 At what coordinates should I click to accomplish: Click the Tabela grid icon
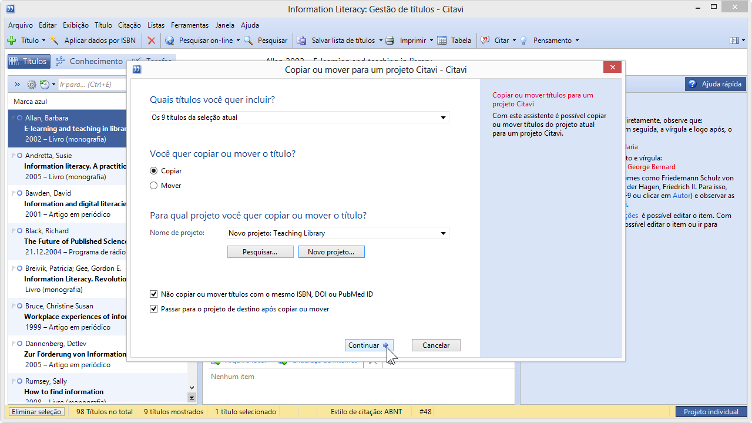coord(441,41)
